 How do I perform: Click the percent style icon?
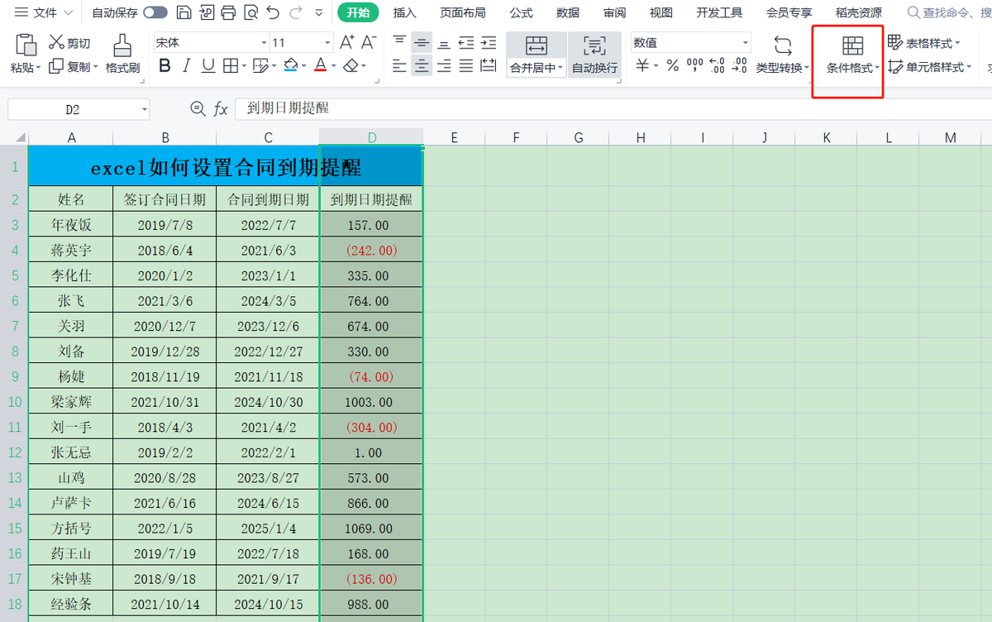pos(673,65)
